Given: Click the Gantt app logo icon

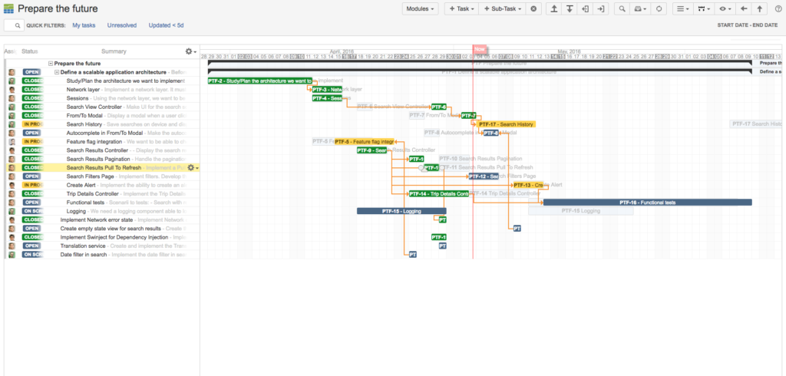Looking at the screenshot, I should [x=8, y=8].
